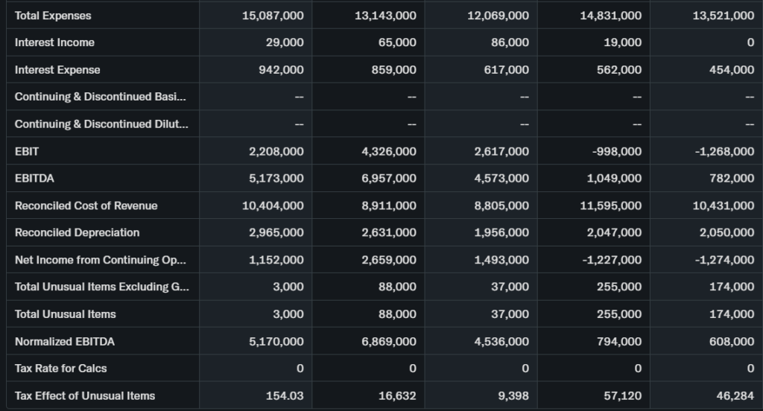Click the Total Unusual Items row label

pyautogui.click(x=66, y=314)
